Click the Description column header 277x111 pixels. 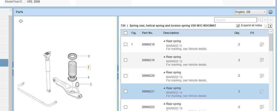point(171,33)
